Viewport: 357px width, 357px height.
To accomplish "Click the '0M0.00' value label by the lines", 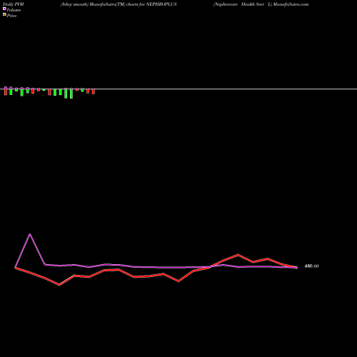I will point(311,266).
